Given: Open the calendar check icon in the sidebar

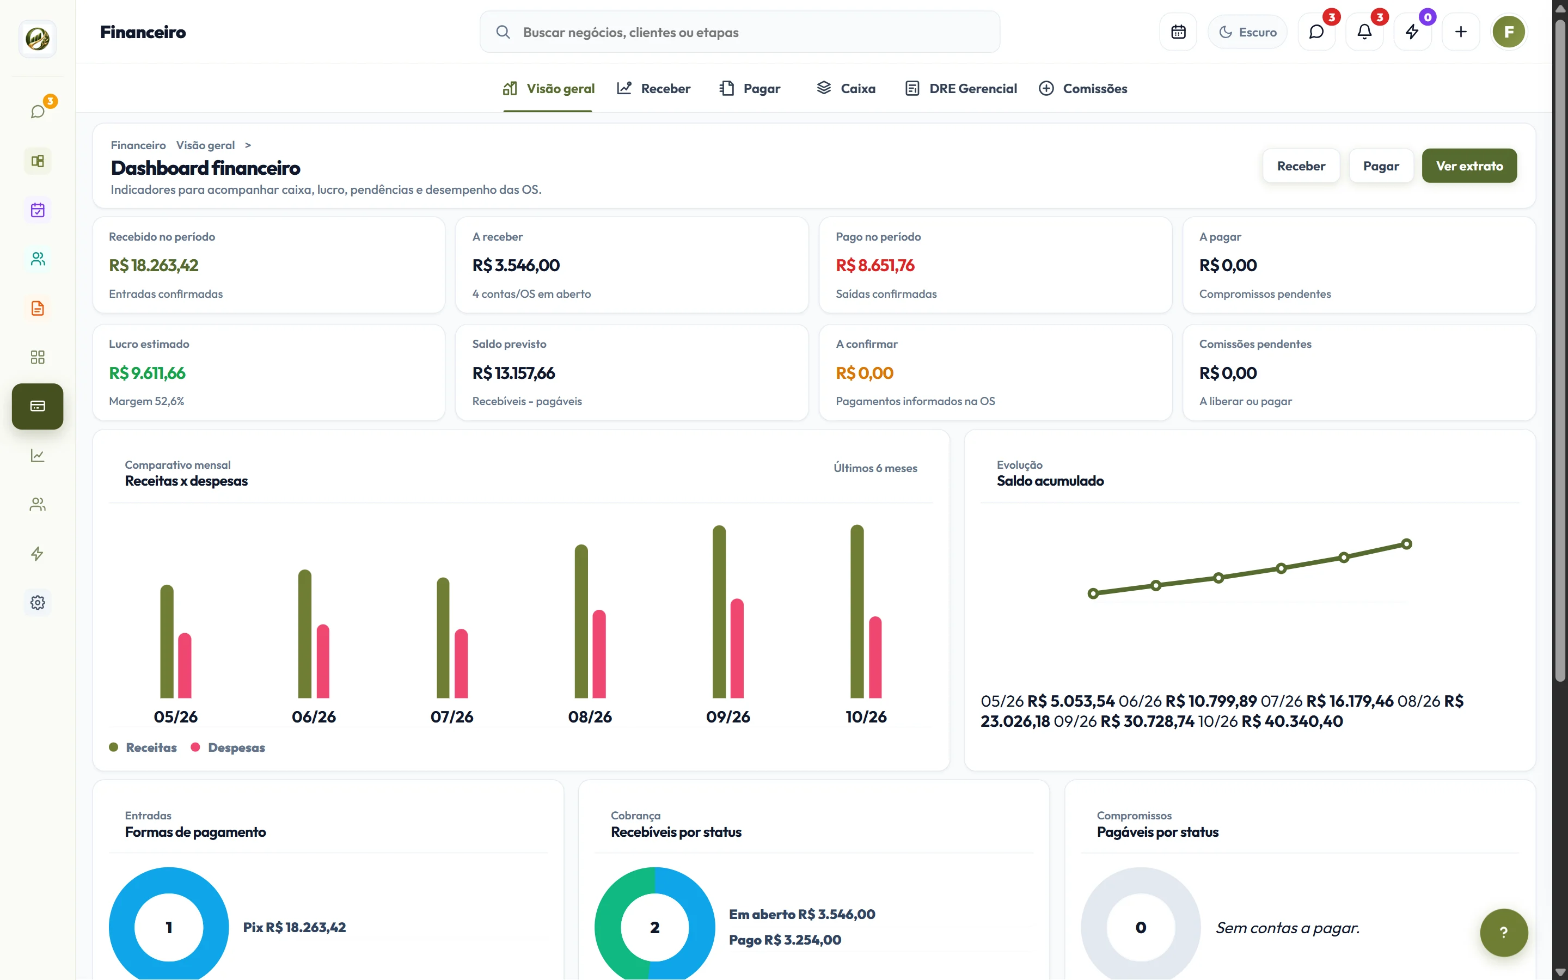Looking at the screenshot, I should click(38, 210).
